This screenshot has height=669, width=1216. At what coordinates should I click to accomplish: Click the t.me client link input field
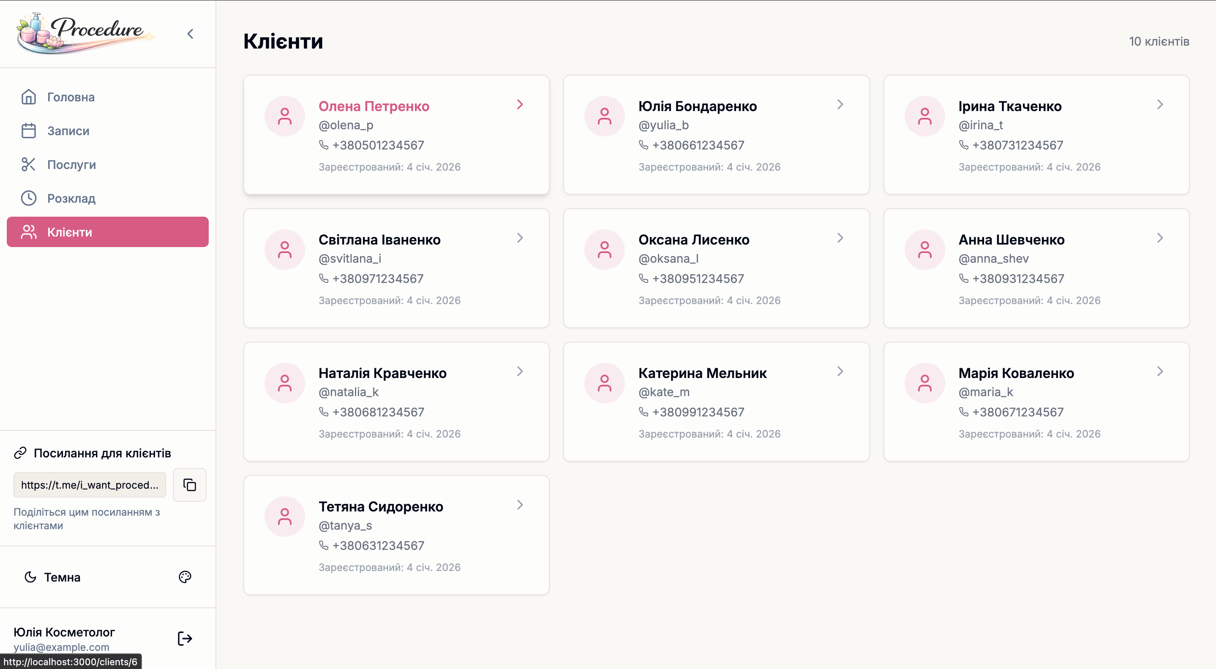click(90, 484)
